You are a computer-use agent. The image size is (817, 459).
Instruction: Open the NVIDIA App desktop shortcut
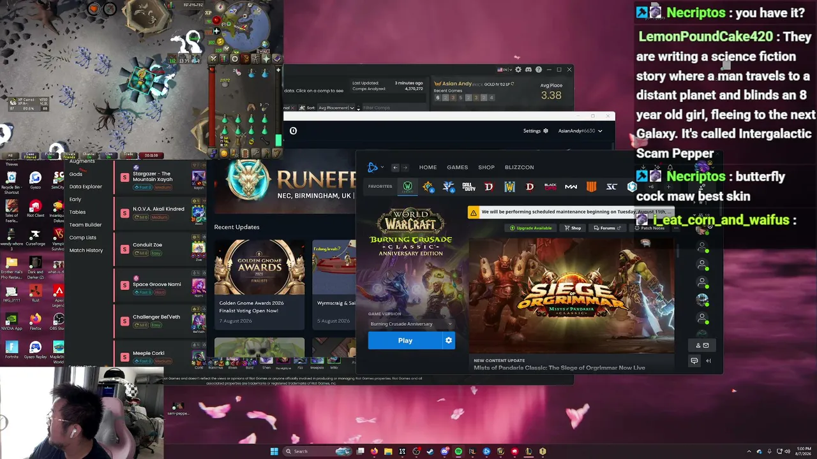pyautogui.click(x=11, y=321)
